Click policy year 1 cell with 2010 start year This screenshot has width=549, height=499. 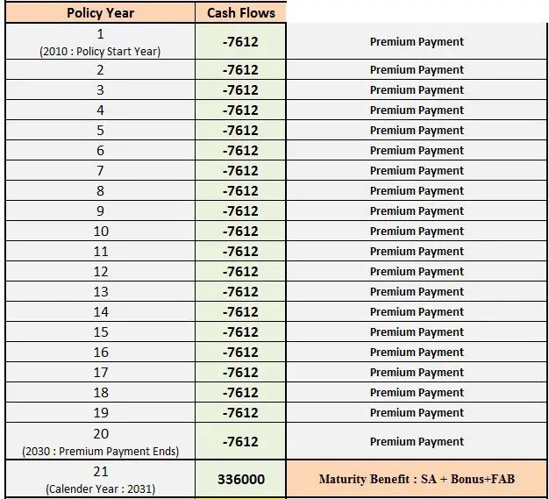click(x=101, y=42)
